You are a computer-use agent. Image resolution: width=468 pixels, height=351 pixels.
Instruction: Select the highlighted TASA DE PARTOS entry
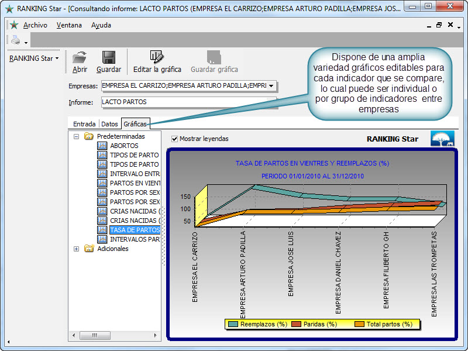pos(135,230)
